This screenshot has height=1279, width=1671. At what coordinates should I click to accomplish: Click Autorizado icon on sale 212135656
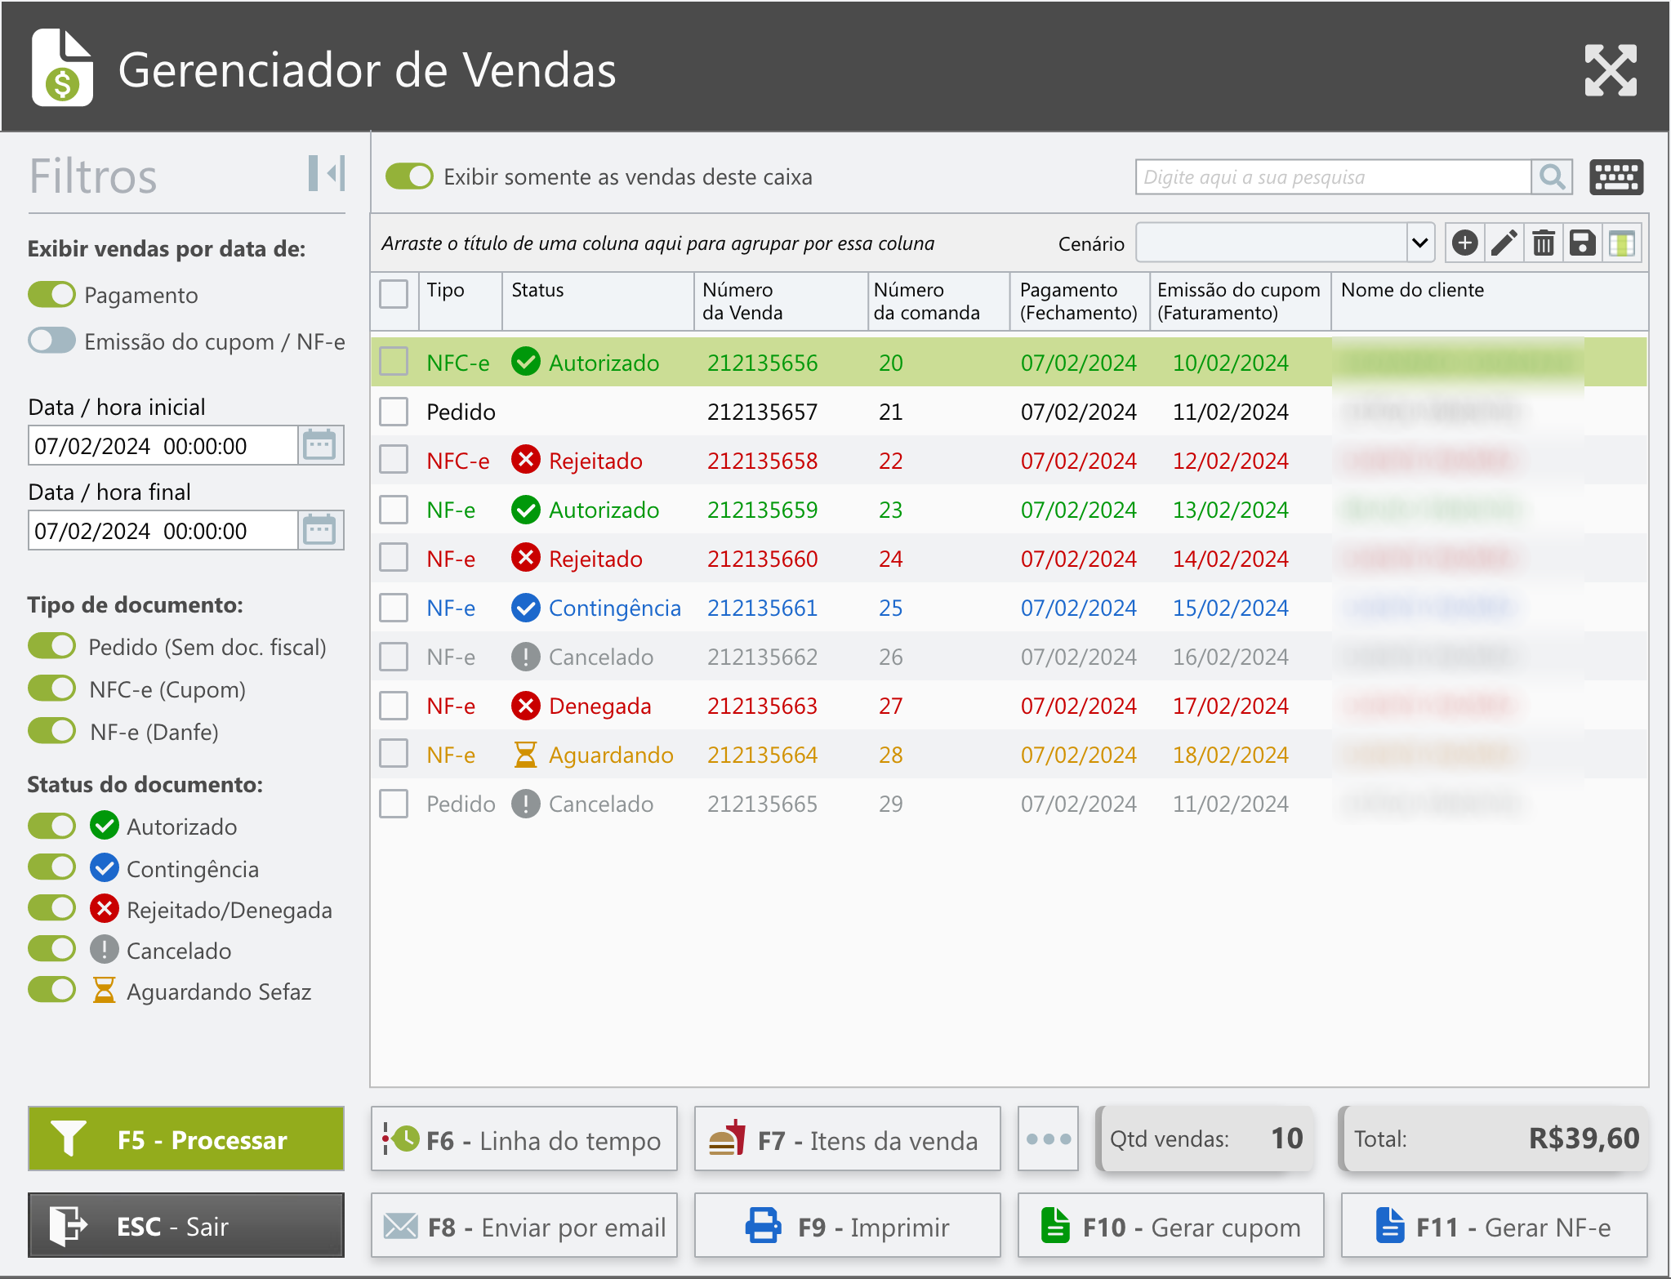(526, 362)
